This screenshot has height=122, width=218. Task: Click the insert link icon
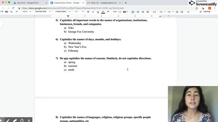pyautogui.click(x=115, y=12)
